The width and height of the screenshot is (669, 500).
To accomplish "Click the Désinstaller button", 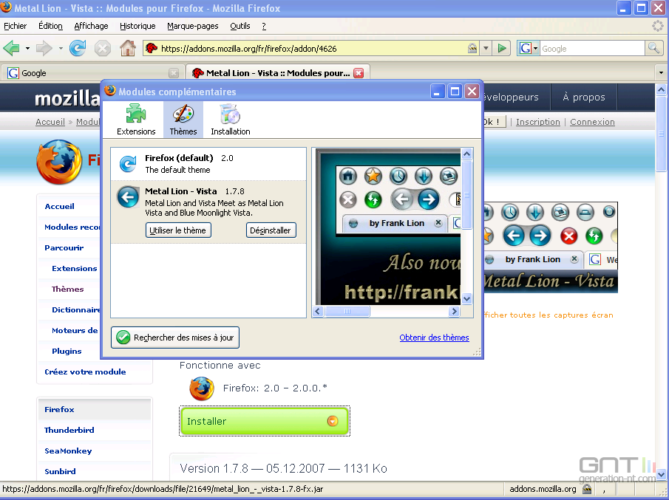I will click(271, 230).
